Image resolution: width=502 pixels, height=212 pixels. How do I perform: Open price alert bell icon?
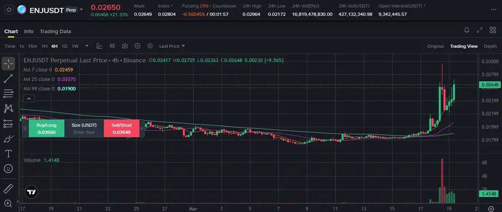click(467, 30)
